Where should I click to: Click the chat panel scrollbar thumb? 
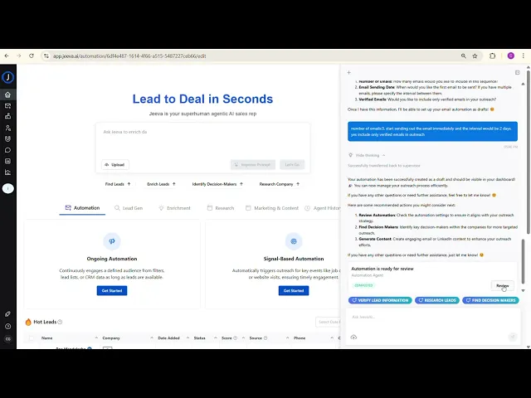point(524,261)
